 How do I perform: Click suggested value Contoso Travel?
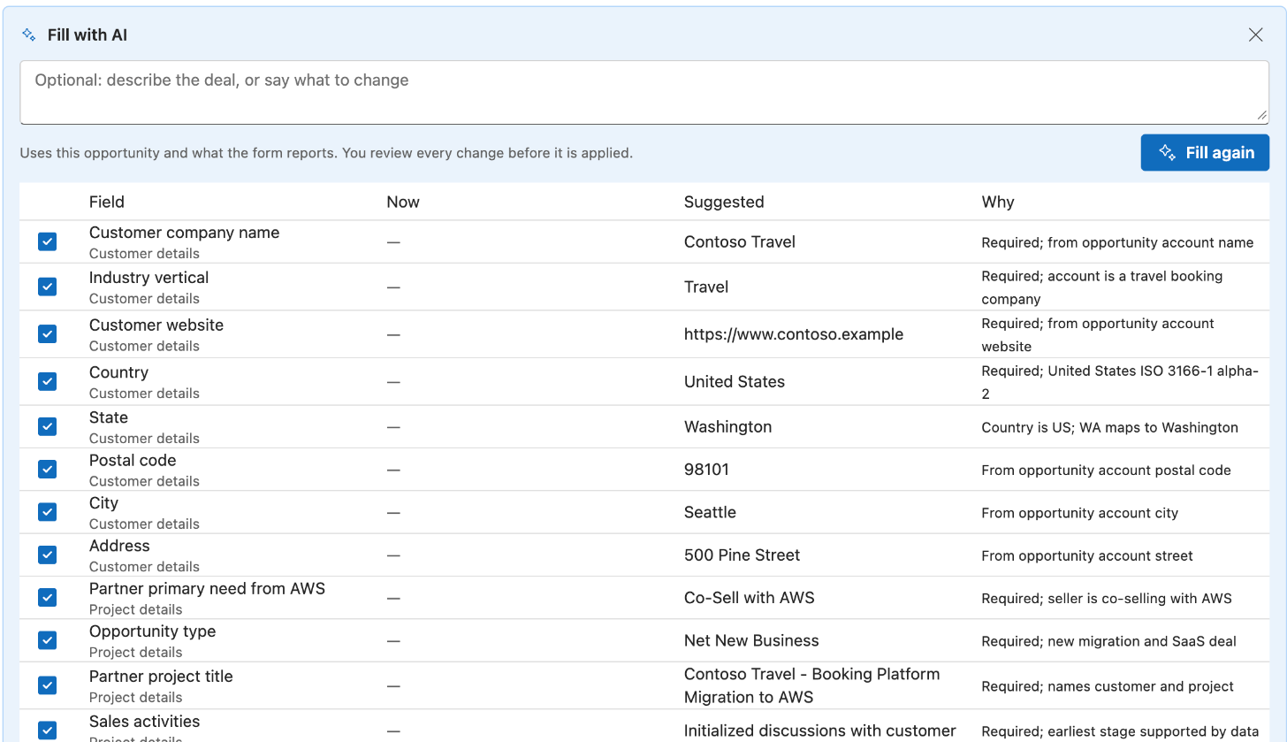[x=740, y=241]
